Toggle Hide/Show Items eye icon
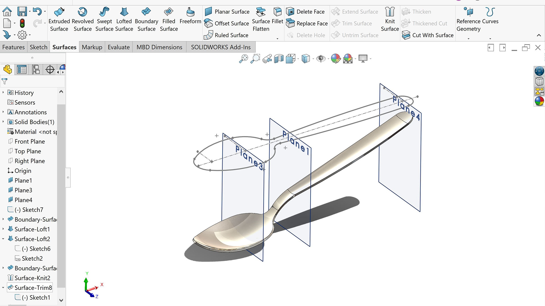545x306 pixels. pyautogui.click(x=321, y=59)
